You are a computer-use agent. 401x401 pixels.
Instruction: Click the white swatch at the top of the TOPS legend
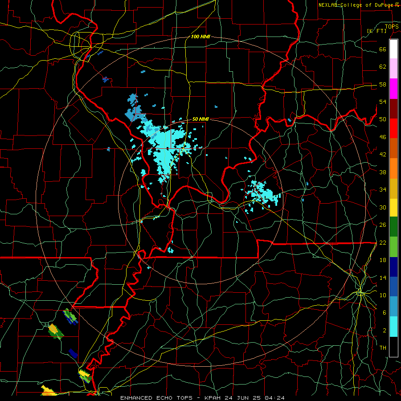[393, 49]
